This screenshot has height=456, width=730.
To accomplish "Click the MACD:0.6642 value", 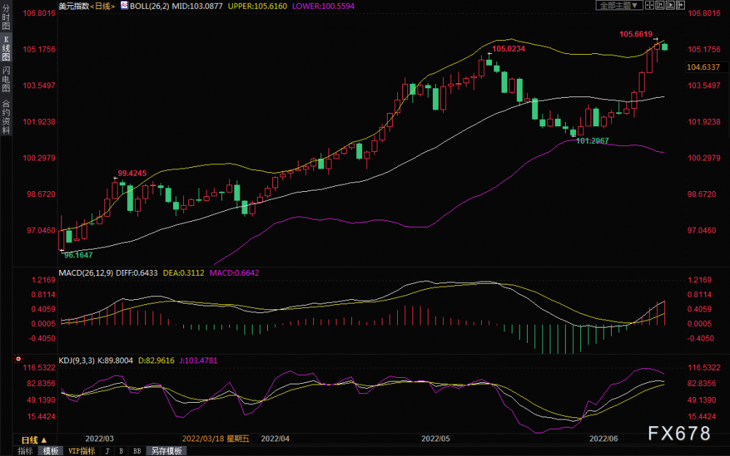I will 234,273.
